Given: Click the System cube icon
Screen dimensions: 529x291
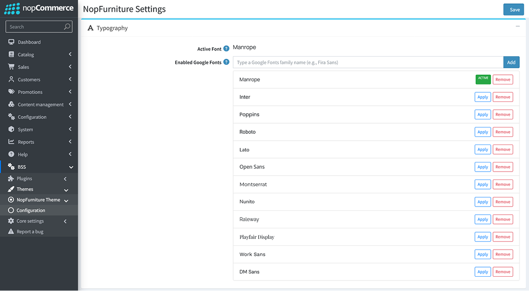Looking at the screenshot, I should point(11,129).
